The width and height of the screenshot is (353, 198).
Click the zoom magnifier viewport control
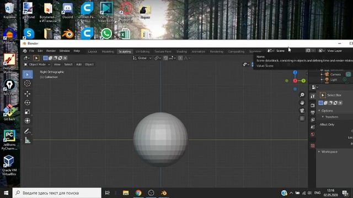click(302, 95)
